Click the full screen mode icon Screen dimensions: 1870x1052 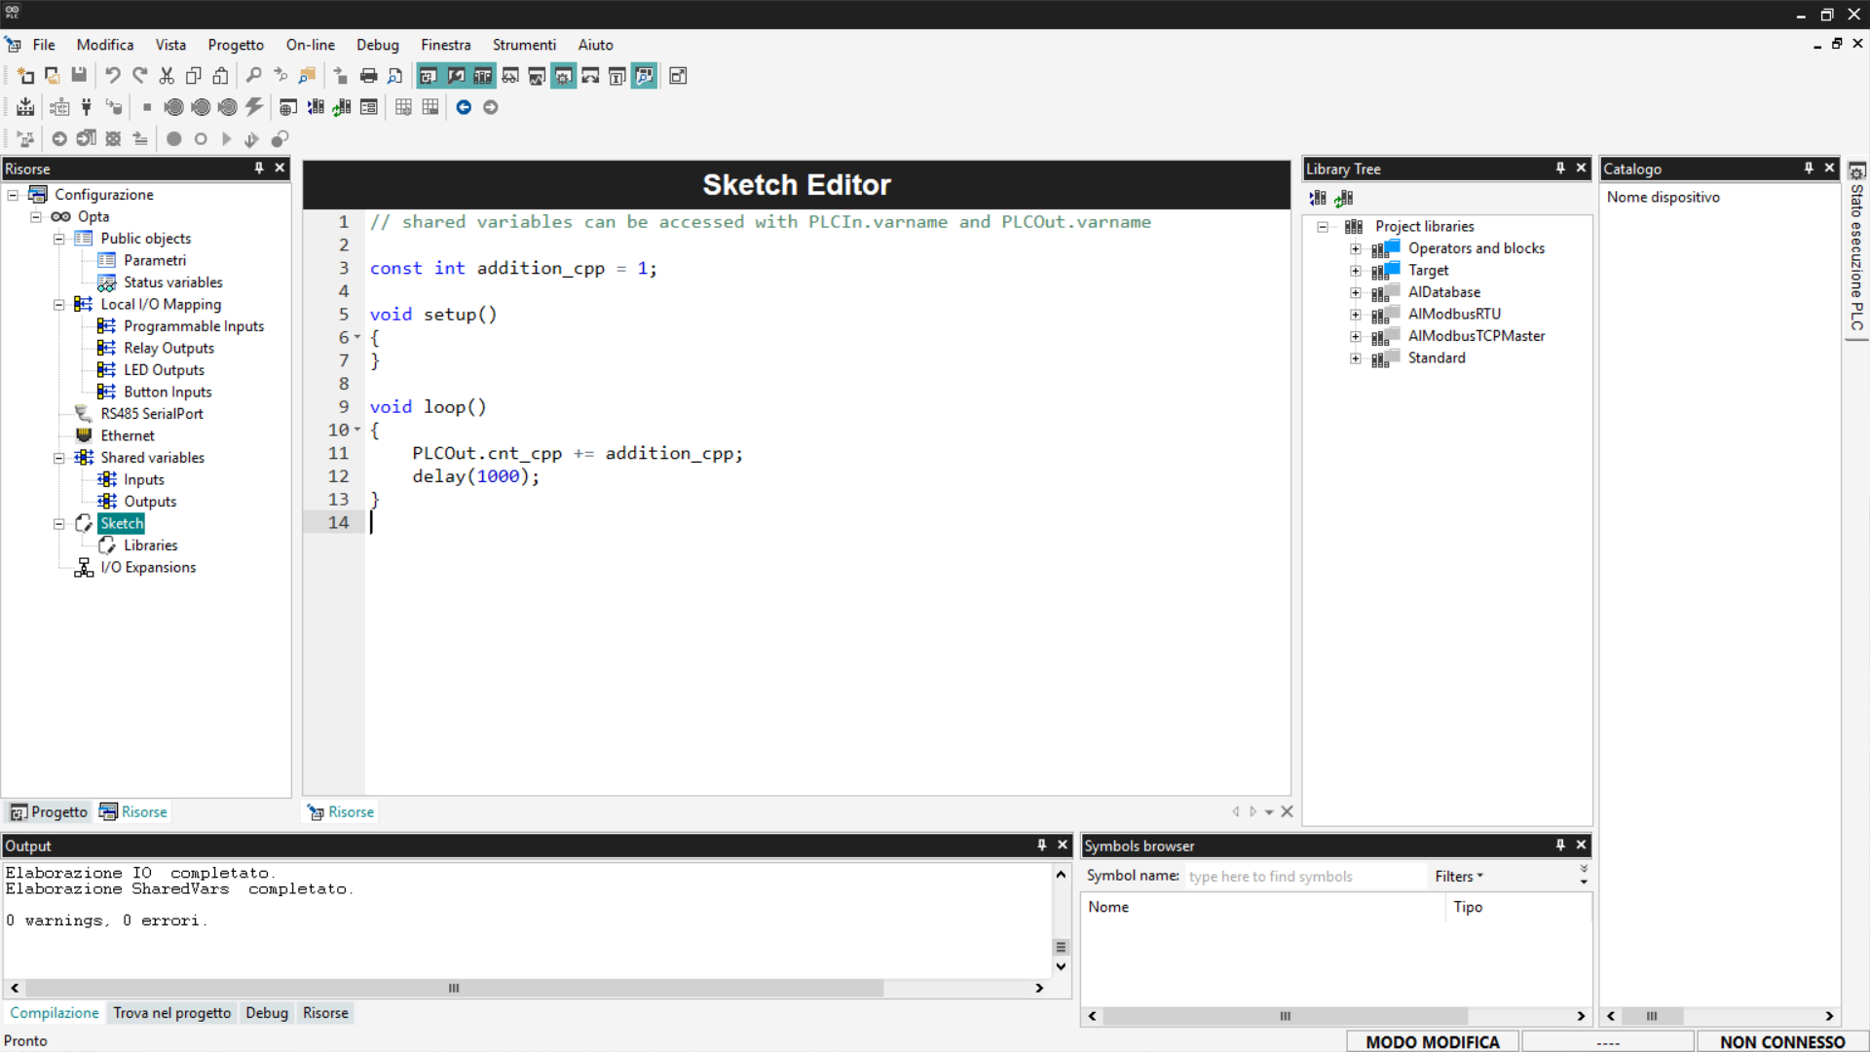coord(678,76)
